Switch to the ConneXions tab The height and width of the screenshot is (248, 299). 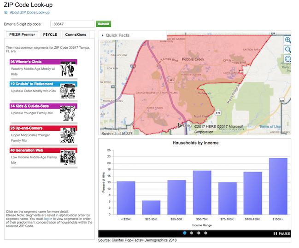pos(76,35)
